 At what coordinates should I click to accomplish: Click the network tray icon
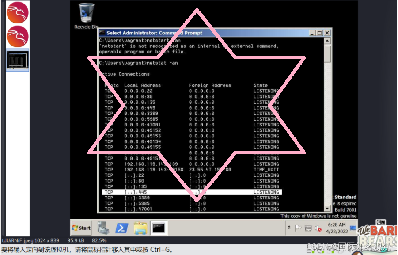pos(308,228)
